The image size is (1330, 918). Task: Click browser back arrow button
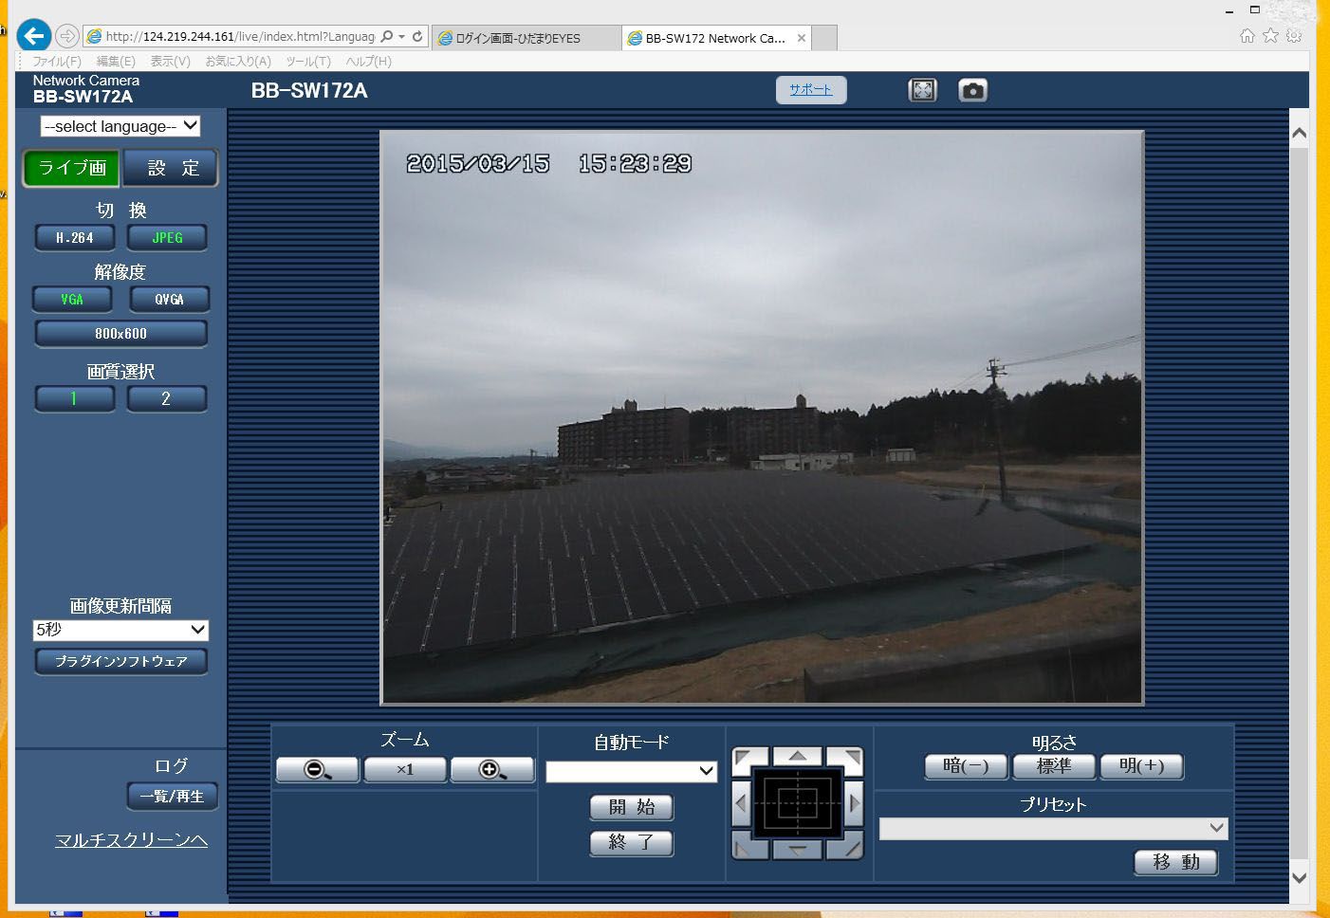point(34,36)
